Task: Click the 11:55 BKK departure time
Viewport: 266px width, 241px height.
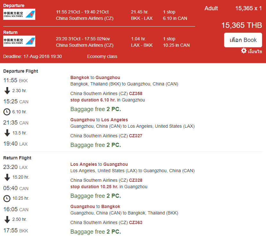Action: coord(15,80)
